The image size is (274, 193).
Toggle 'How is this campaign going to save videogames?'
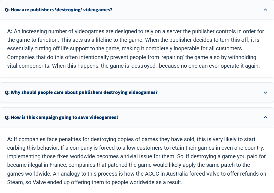pyautogui.click(x=62, y=117)
